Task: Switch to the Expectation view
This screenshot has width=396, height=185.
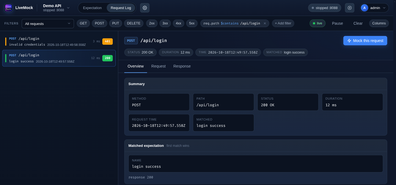Action: (92, 8)
